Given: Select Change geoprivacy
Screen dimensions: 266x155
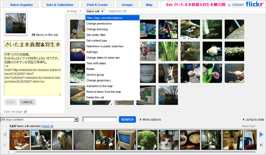Looking at the screenshot, I should click(112, 80).
